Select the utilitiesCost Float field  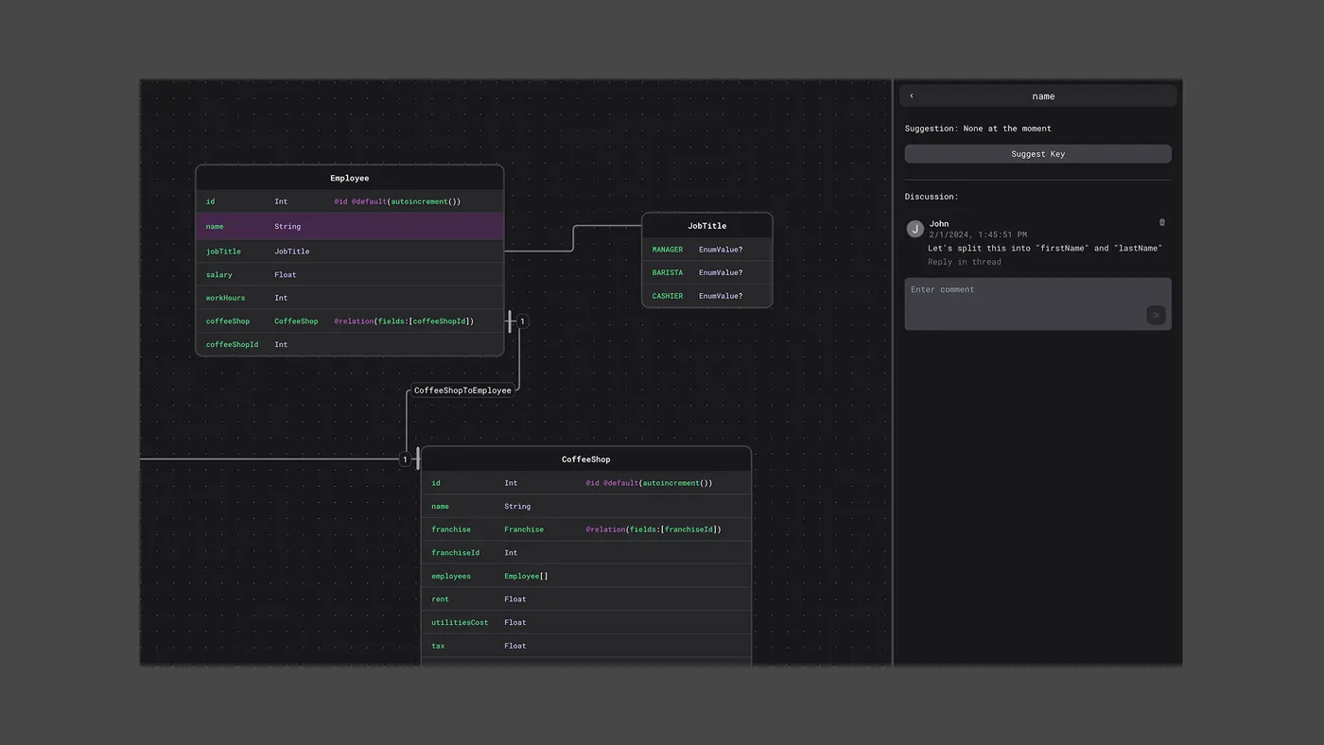(x=586, y=622)
